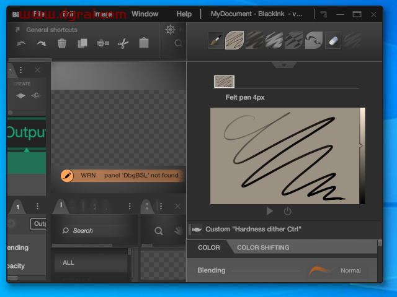Viewport: 397px width, 297px height.
Task: Open the three-dot menu of the Create panel
Action: coord(20,70)
